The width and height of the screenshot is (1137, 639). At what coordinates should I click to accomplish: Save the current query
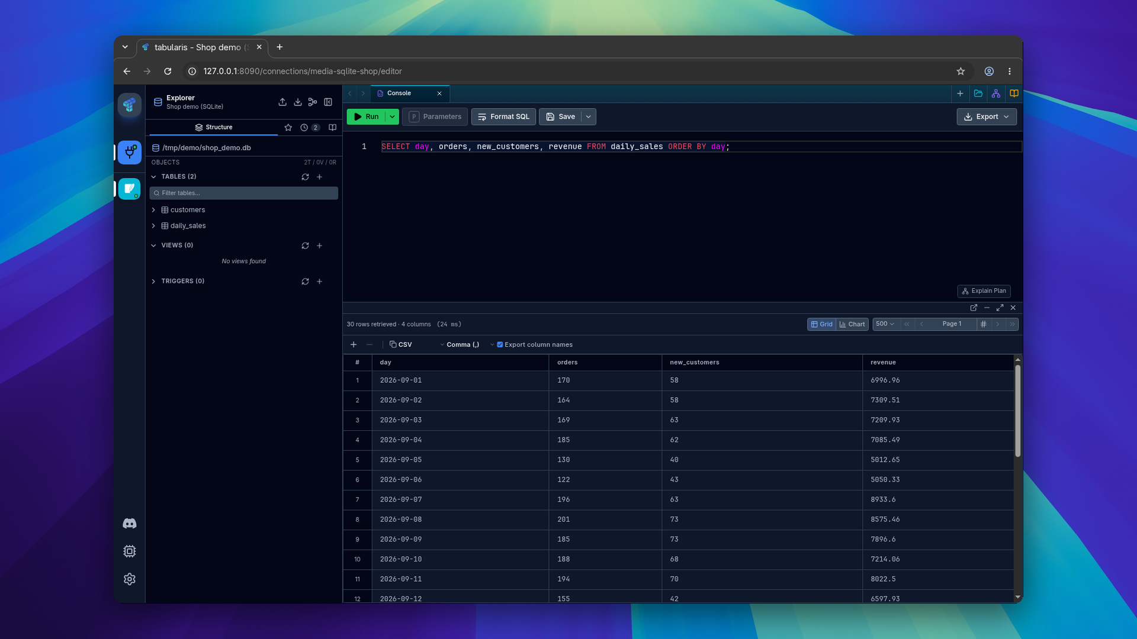tap(560, 117)
